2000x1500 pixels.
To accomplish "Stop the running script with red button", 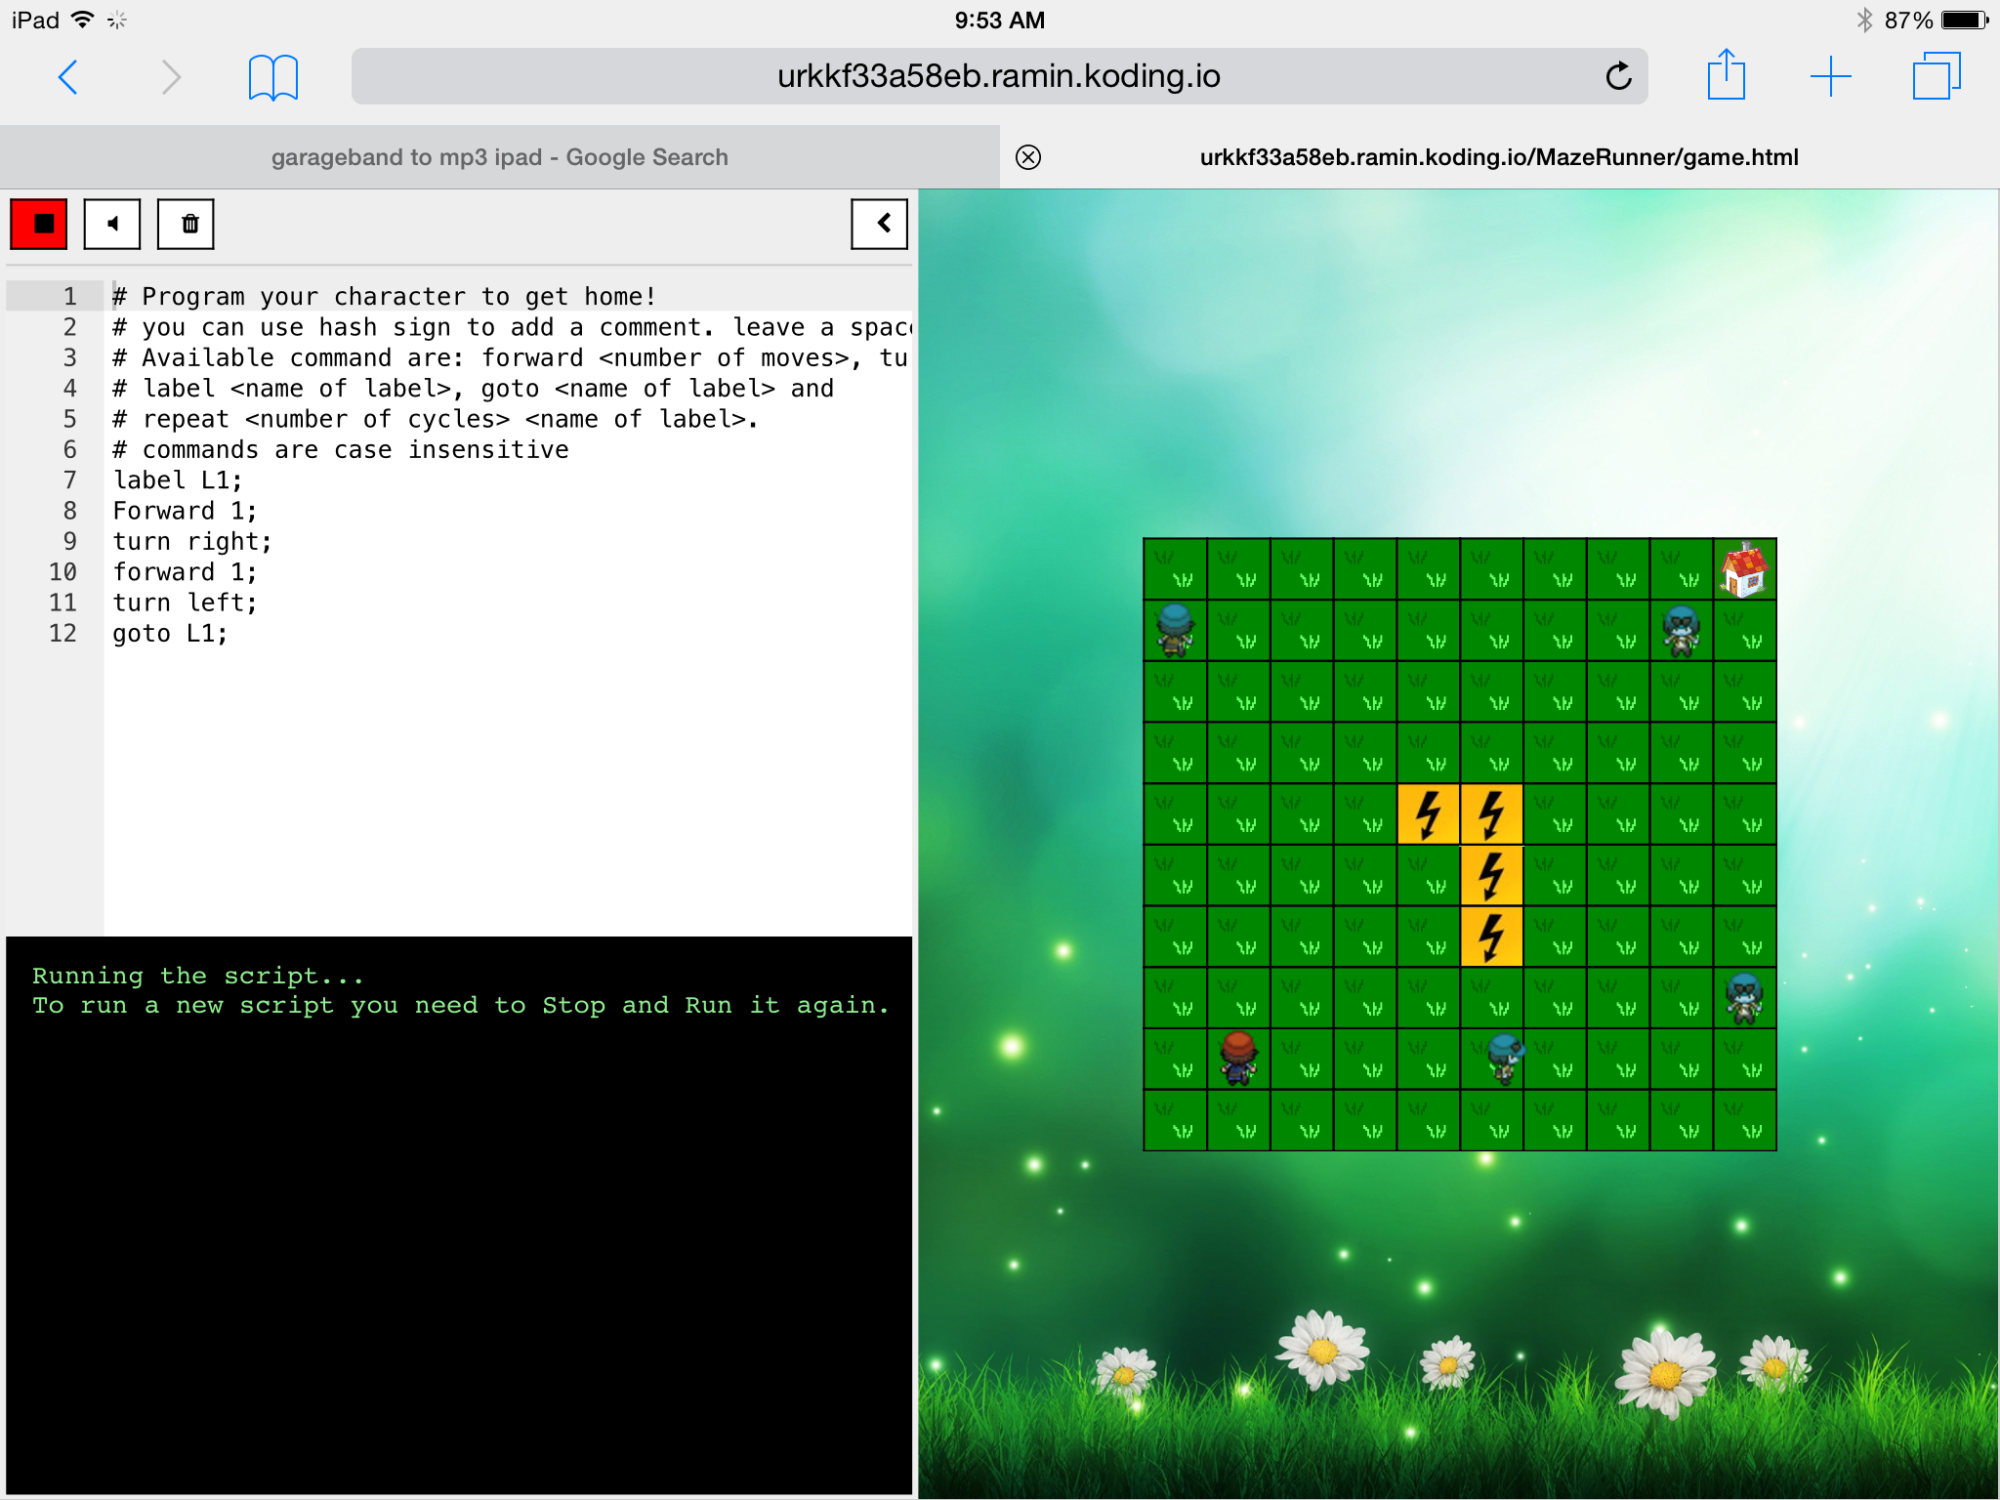I will pyautogui.click(x=39, y=224).
